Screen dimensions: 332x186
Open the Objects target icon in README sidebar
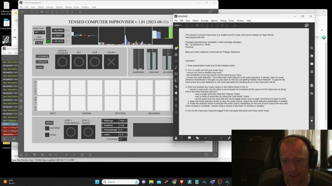(176, 55)
